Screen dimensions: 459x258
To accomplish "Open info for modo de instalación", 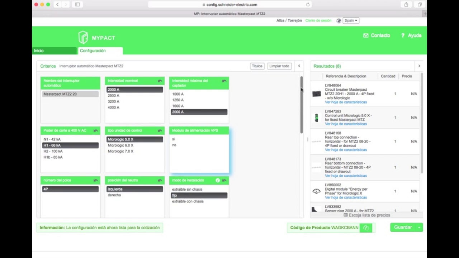I will pos(218,181).
